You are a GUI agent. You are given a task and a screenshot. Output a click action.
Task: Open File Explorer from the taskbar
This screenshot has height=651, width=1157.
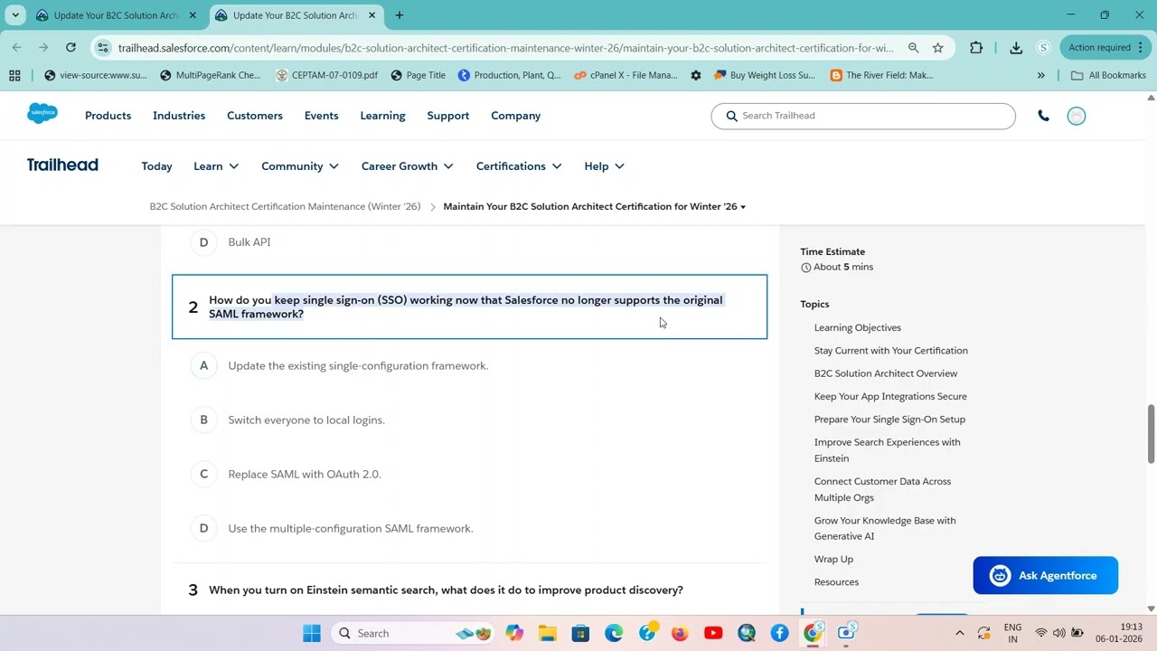[548, 633]
